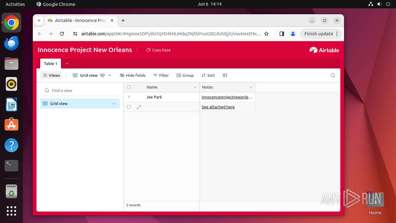Open the Hide fields option
Screen dimensions: 396x223
click(x=133, y=75)
